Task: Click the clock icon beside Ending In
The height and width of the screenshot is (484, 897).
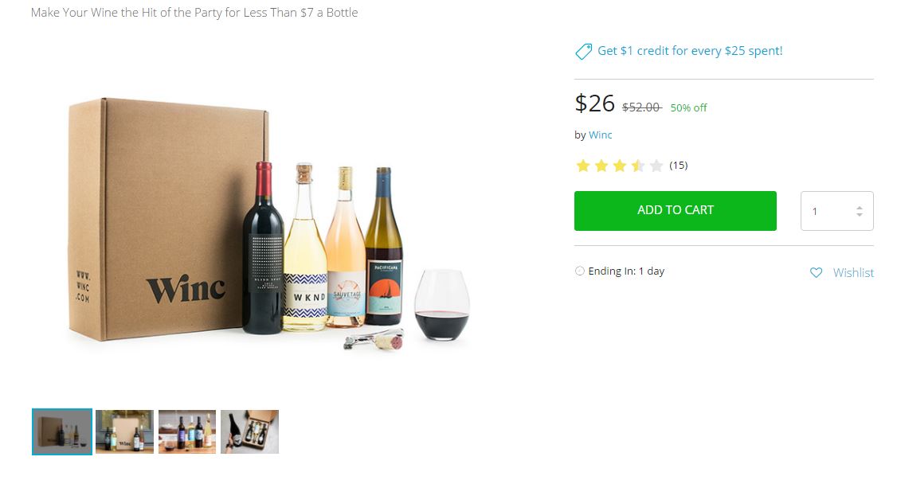Action: (579, 271)
